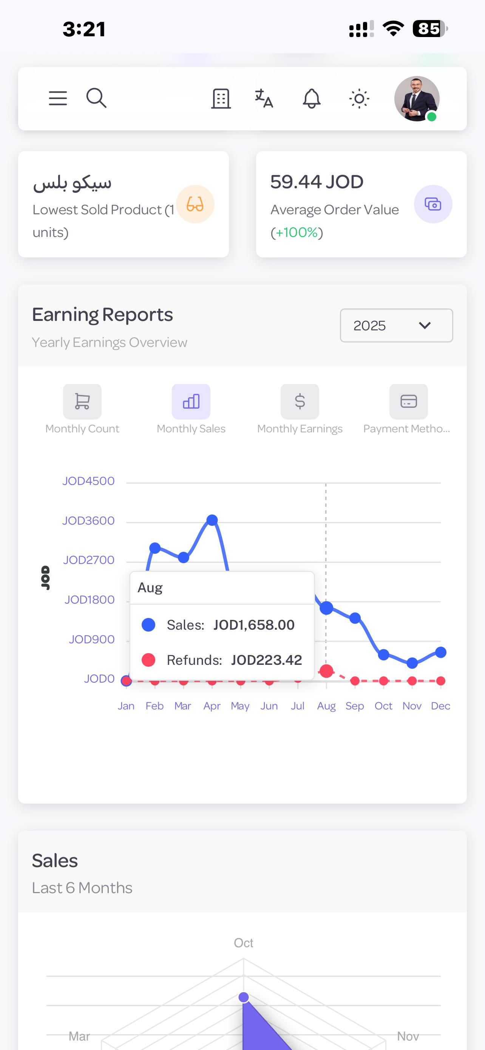This screenshot has width=485, height=1050.
Task: Expand the 2025 year dropdown
Action: point(396,325)
